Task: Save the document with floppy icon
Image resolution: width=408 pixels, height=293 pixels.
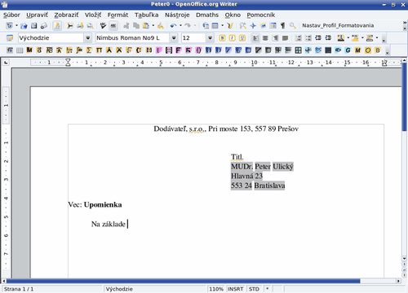Action: (x=33, y=26)
